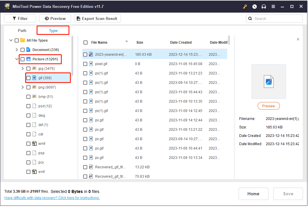
Task: Click icon of 13.22 KB Recovered_gif file
Action: point(91,167)
